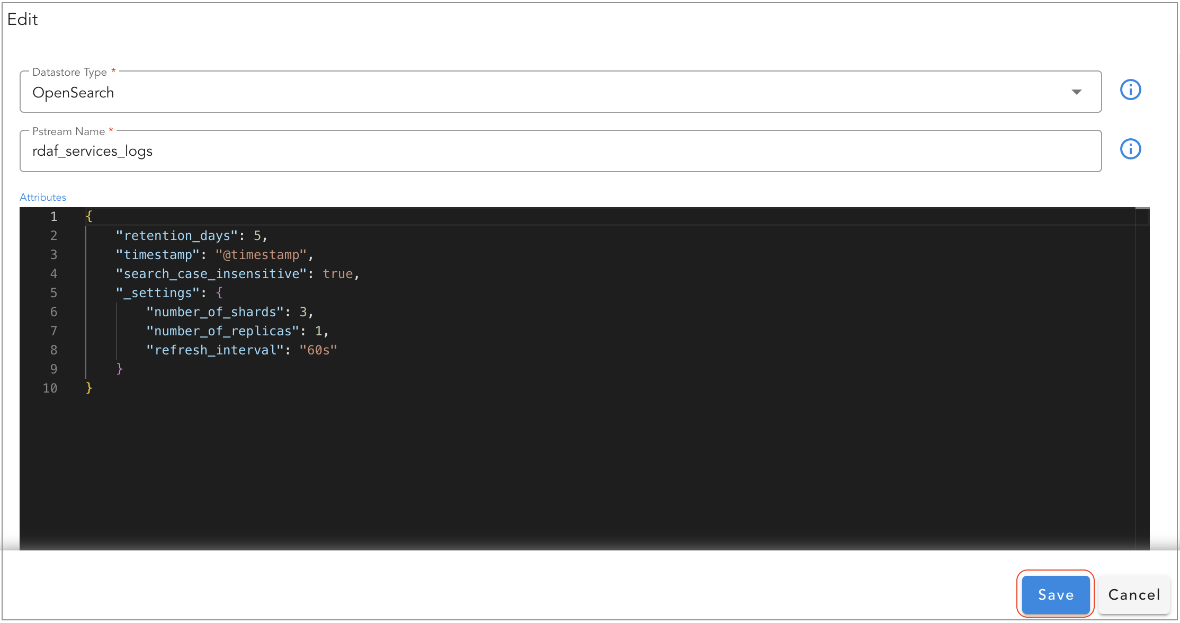Click the Cancel button

tap(1133, 594)
